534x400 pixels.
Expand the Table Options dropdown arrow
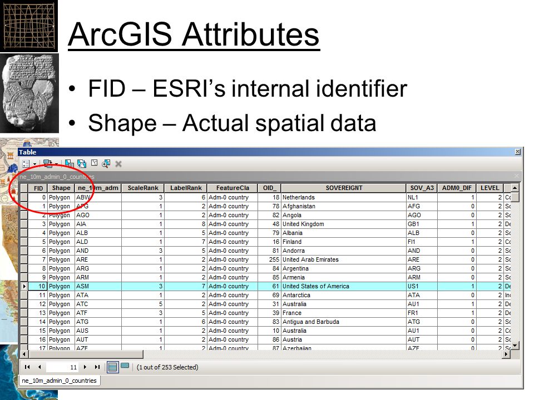point(34,164)
